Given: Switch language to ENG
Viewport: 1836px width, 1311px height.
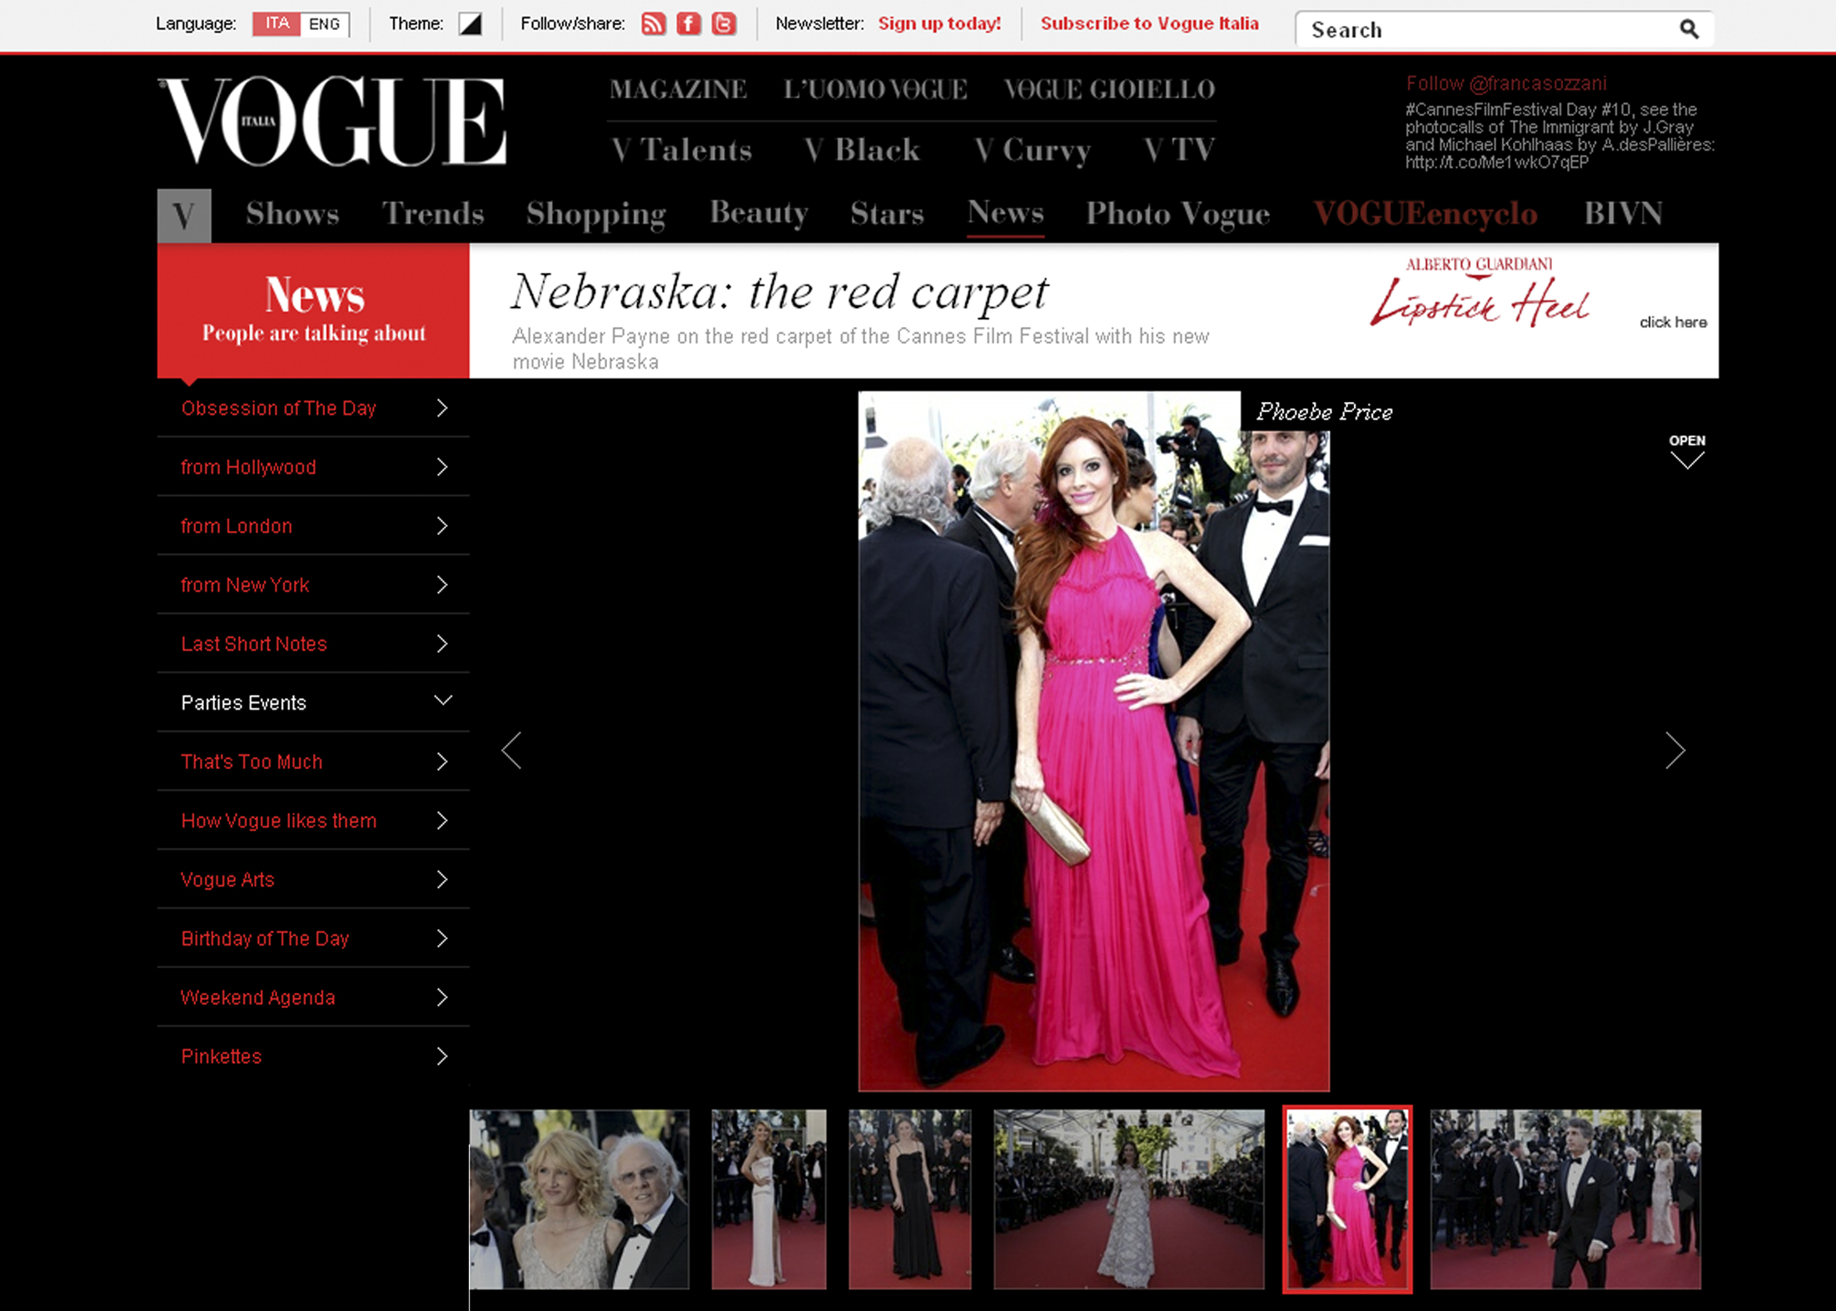Looking at the screenshot, I should (324, 24).
